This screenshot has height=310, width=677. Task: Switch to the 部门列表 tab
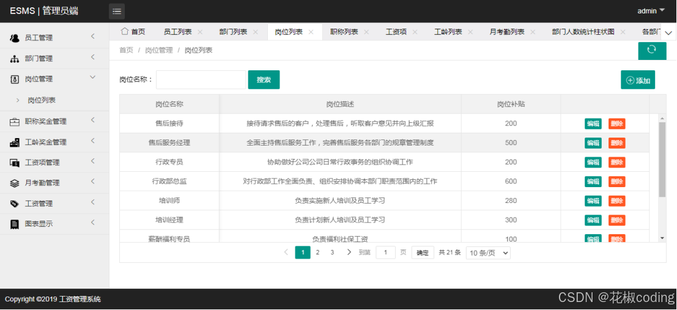coord(233,32)
